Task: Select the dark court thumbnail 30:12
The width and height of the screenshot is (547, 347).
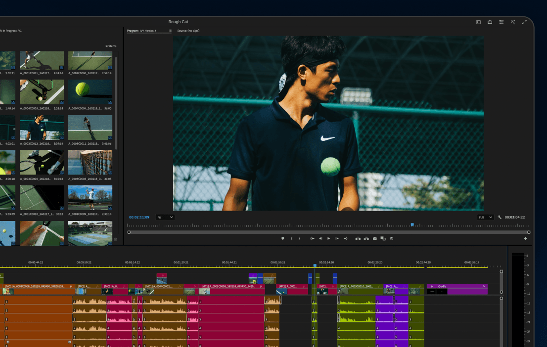Action: 42,198
